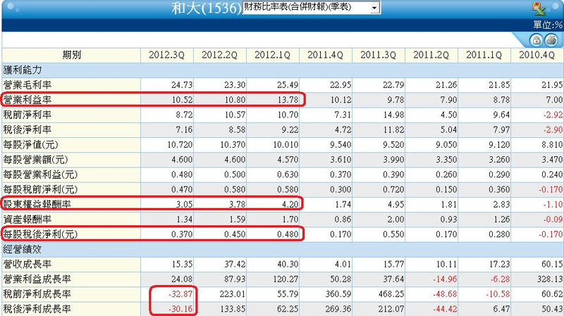Click the 2010.4Q column header

tap(537, 55)
